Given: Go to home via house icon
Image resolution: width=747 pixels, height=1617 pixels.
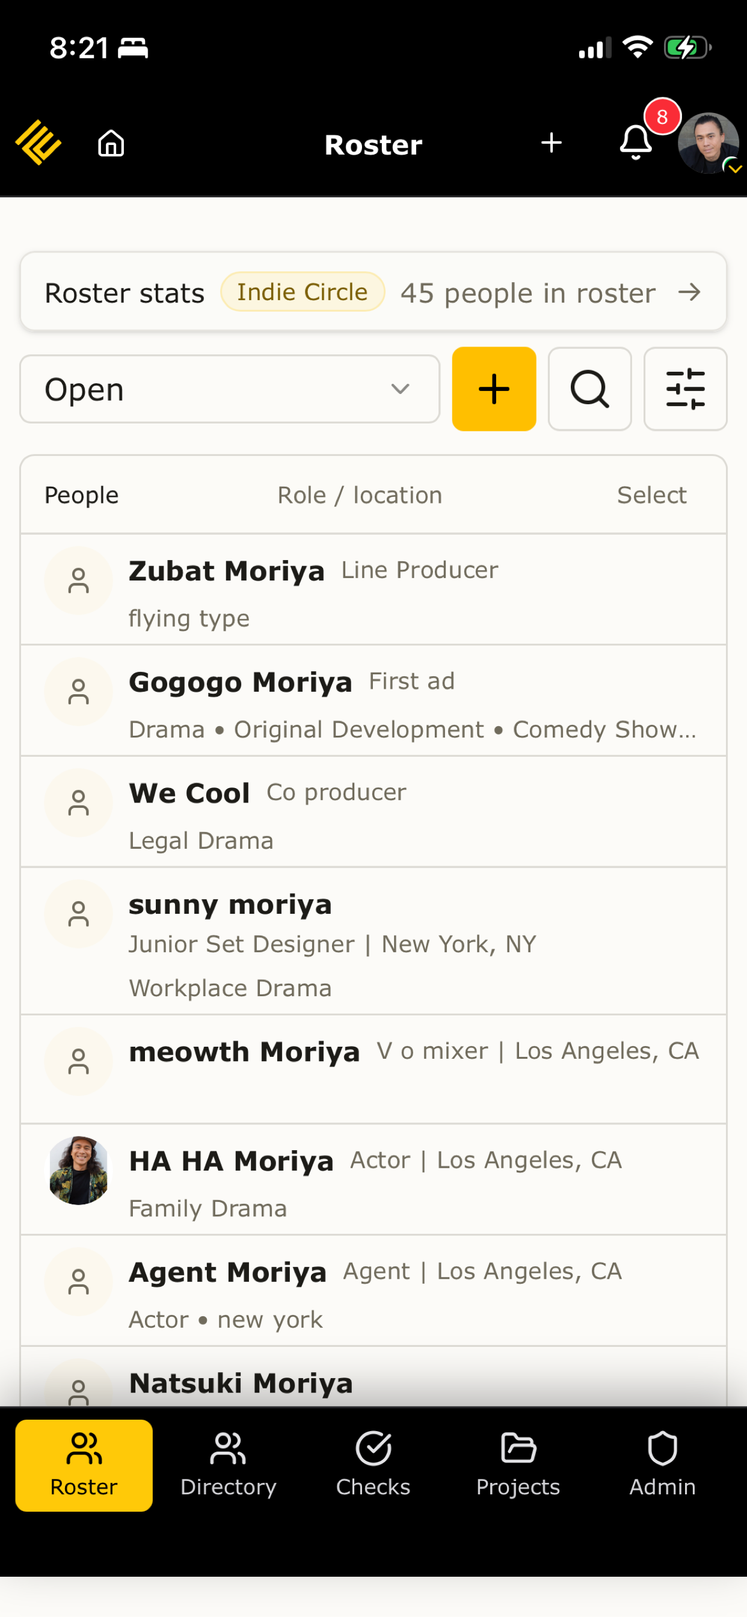Looking at the screenshot, I should coord(111,143).
